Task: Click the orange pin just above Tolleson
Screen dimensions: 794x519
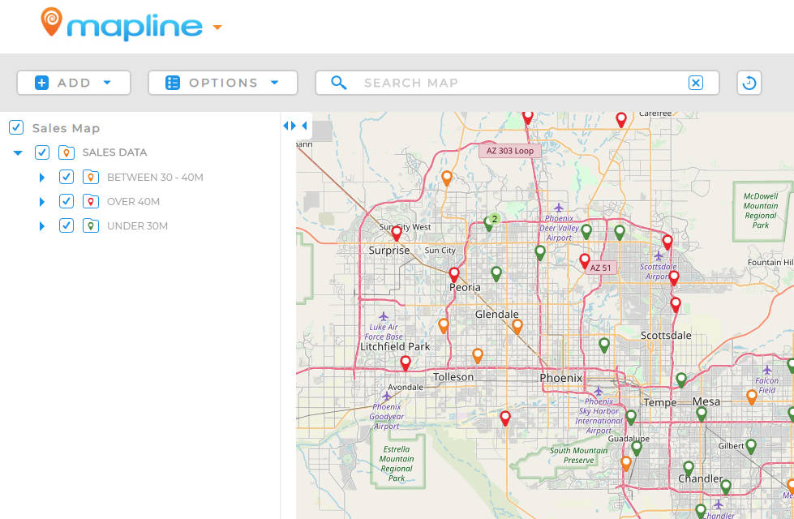Action: pyautogui.click(x=478, y=355)
